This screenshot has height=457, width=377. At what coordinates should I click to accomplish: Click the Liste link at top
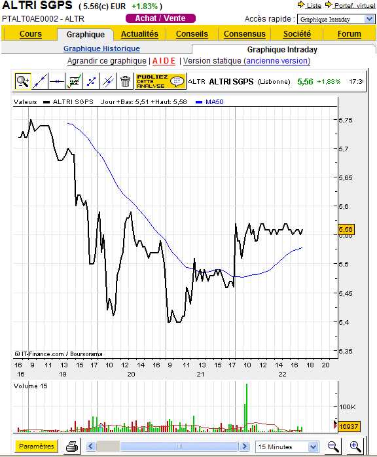[314, 5]
